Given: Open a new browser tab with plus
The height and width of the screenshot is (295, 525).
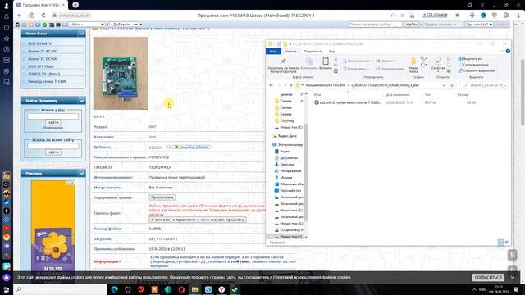Looking at the screenshot, I should coord(75,5).
